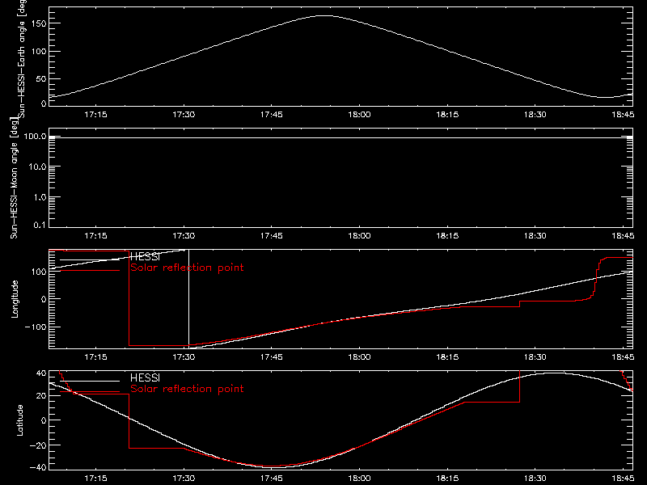This screenshot has height=485, width=647.
Task: Click the 0.1 tick on Moon angle plot
Action: click(40, 225)
